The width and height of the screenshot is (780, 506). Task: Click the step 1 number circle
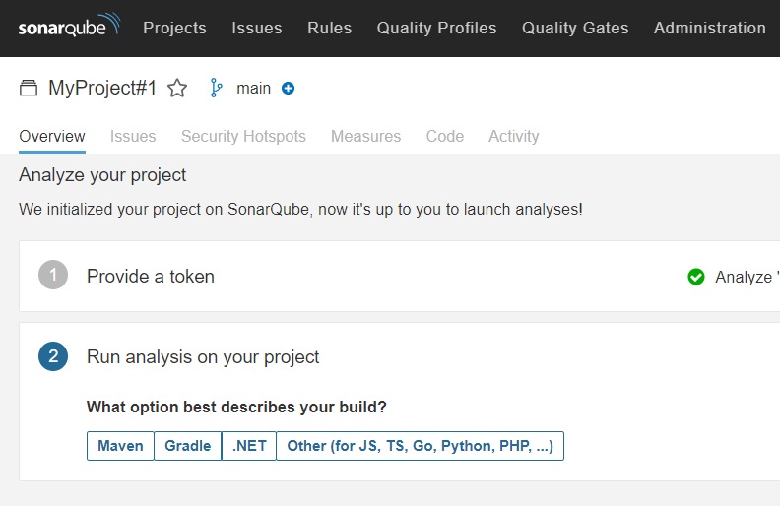(x=53, y=275)
